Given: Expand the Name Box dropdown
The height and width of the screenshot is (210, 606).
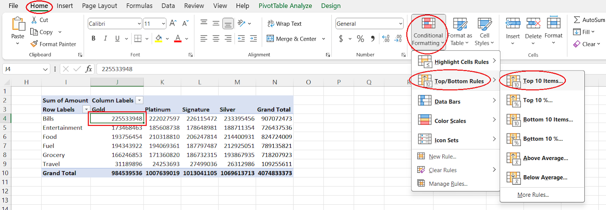Looking at the screenshot, I should pyautogui.click(x=45, y=69).
